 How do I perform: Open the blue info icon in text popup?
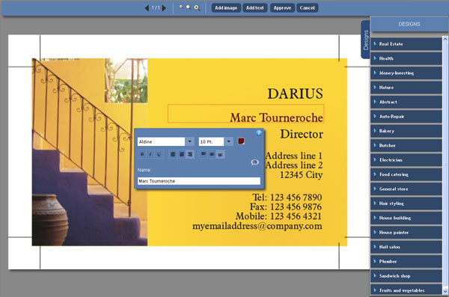point(259,132)
